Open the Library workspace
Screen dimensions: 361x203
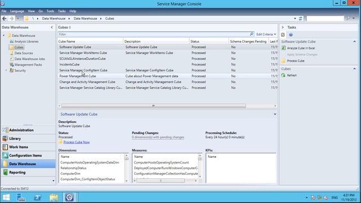[28, 139]
